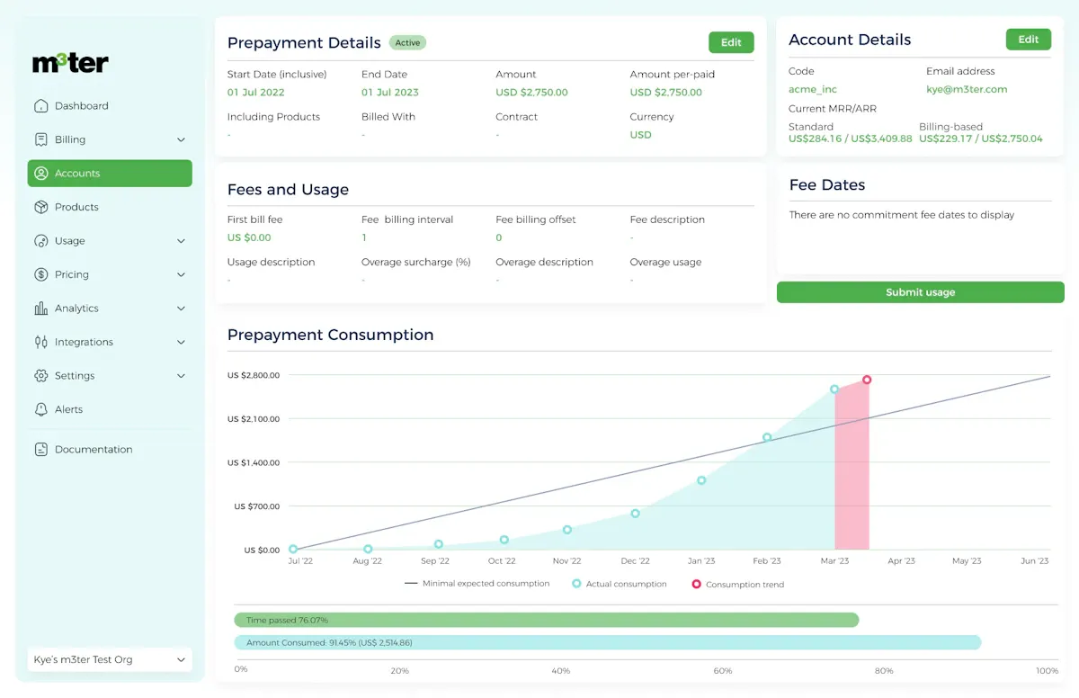Click the Fee billing interval value 1

(364, 237)
